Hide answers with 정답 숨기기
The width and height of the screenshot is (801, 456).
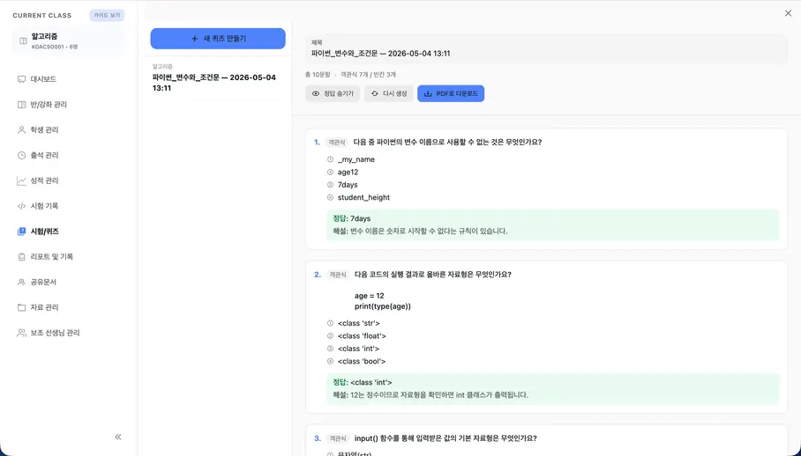tap(333, 93)
